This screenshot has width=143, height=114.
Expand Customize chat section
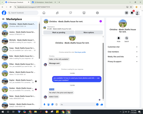tap(123, 47)
